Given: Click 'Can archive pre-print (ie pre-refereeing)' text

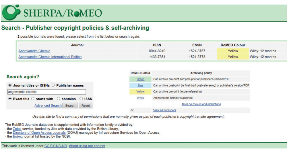Looking at the screenshot, I should point(177,91).
